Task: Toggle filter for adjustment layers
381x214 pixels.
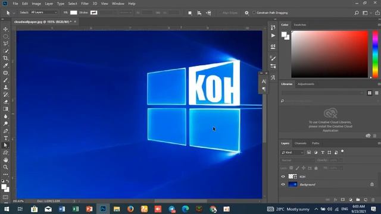Action: (x=316, y=152)
